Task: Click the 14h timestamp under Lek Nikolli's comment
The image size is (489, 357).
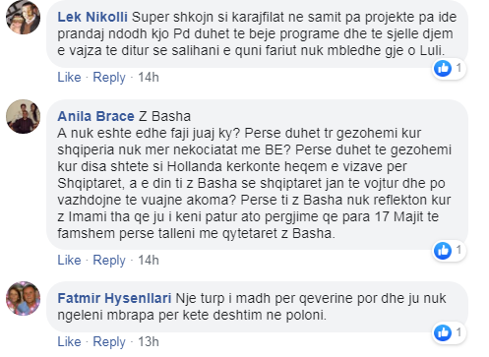Action: pos(149,78)
